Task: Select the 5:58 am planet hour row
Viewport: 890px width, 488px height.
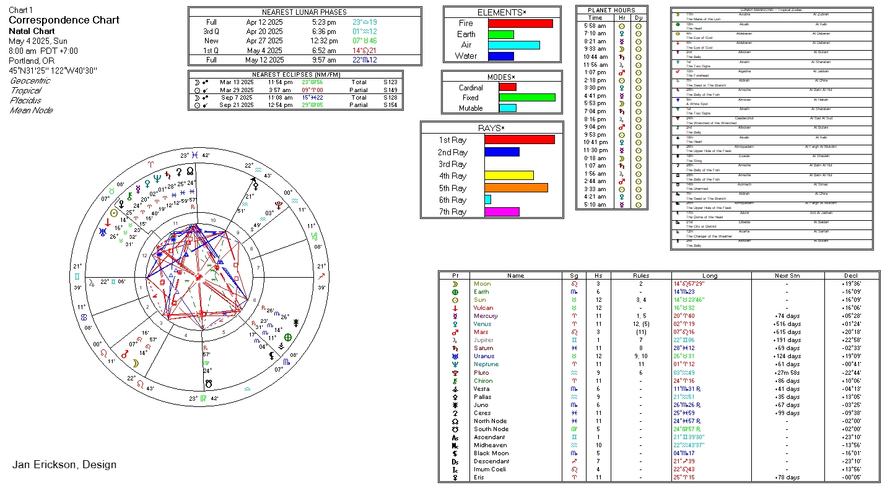Action: pos(611,25)
